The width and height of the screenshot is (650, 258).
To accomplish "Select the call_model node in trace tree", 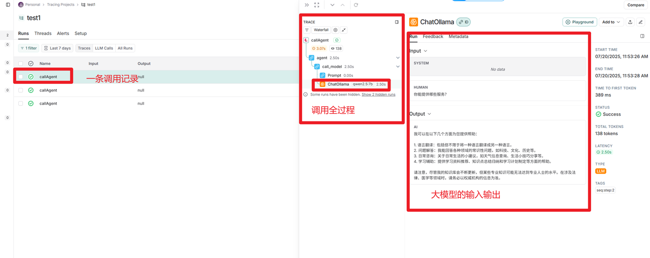I will coord(332,67).
